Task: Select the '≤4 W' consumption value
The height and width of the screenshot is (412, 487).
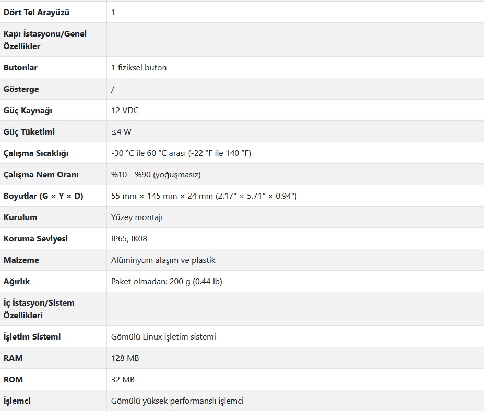Action: pos(122,132)
